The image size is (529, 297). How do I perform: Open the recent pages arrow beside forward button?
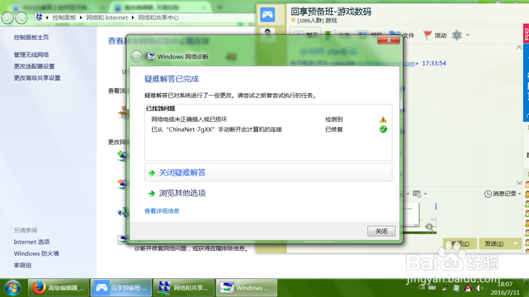[x=30, y=18]
